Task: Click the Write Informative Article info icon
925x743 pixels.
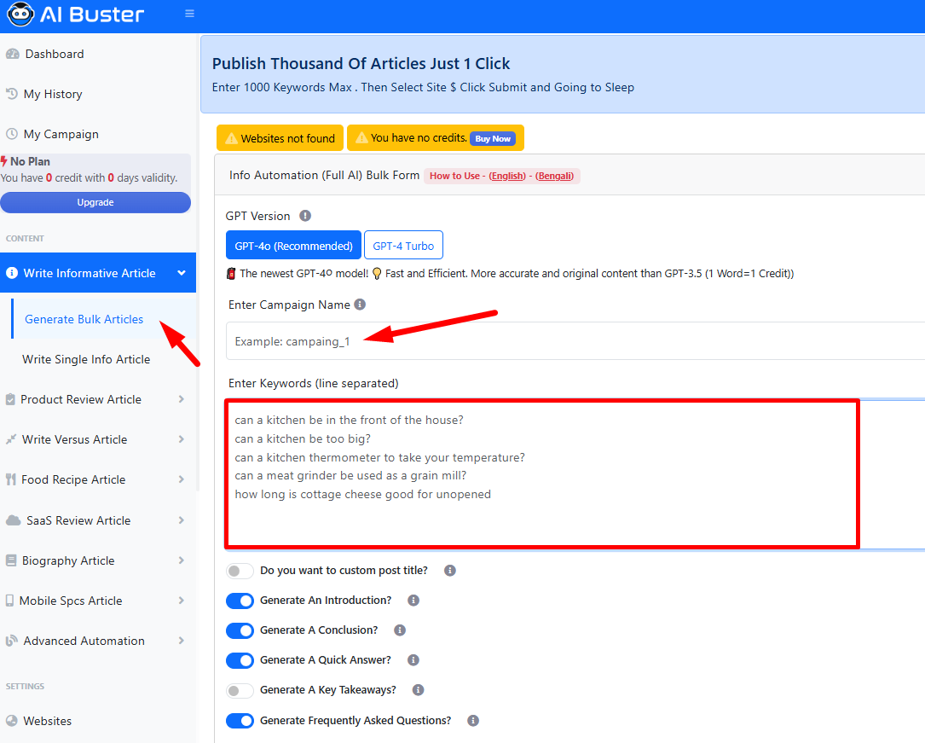Action: click(x=12, y=273)
